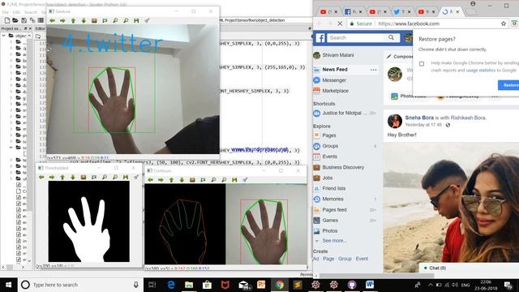Click the Windows Start button
This screenshot has height=292, width=519.
9,285
